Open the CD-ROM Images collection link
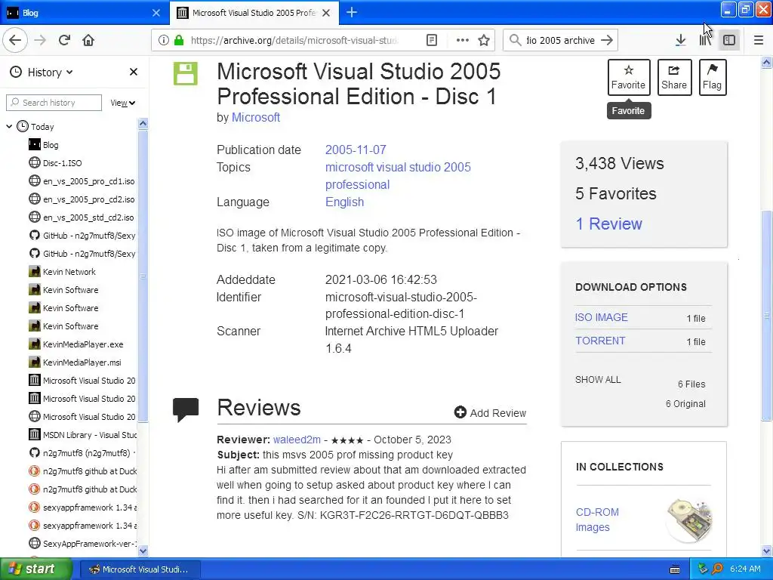 [x=597, y=520]
